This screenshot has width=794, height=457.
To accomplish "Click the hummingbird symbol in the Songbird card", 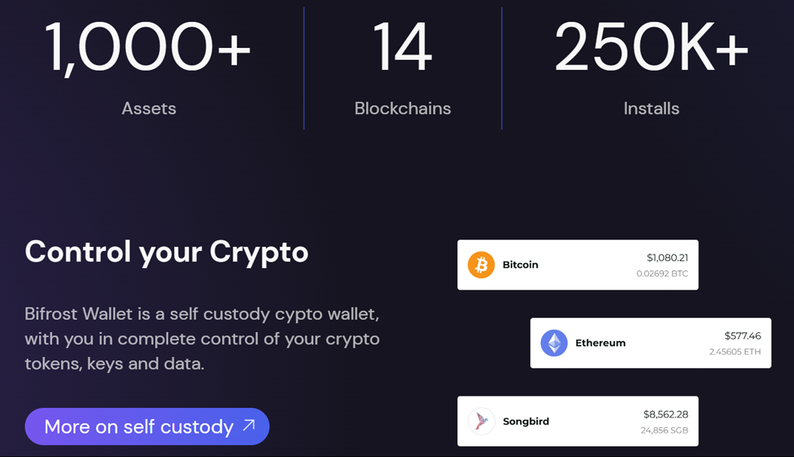I will [x=481, y=421].
